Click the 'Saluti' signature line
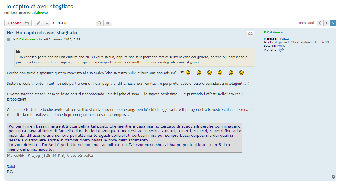 pos(12,167)
